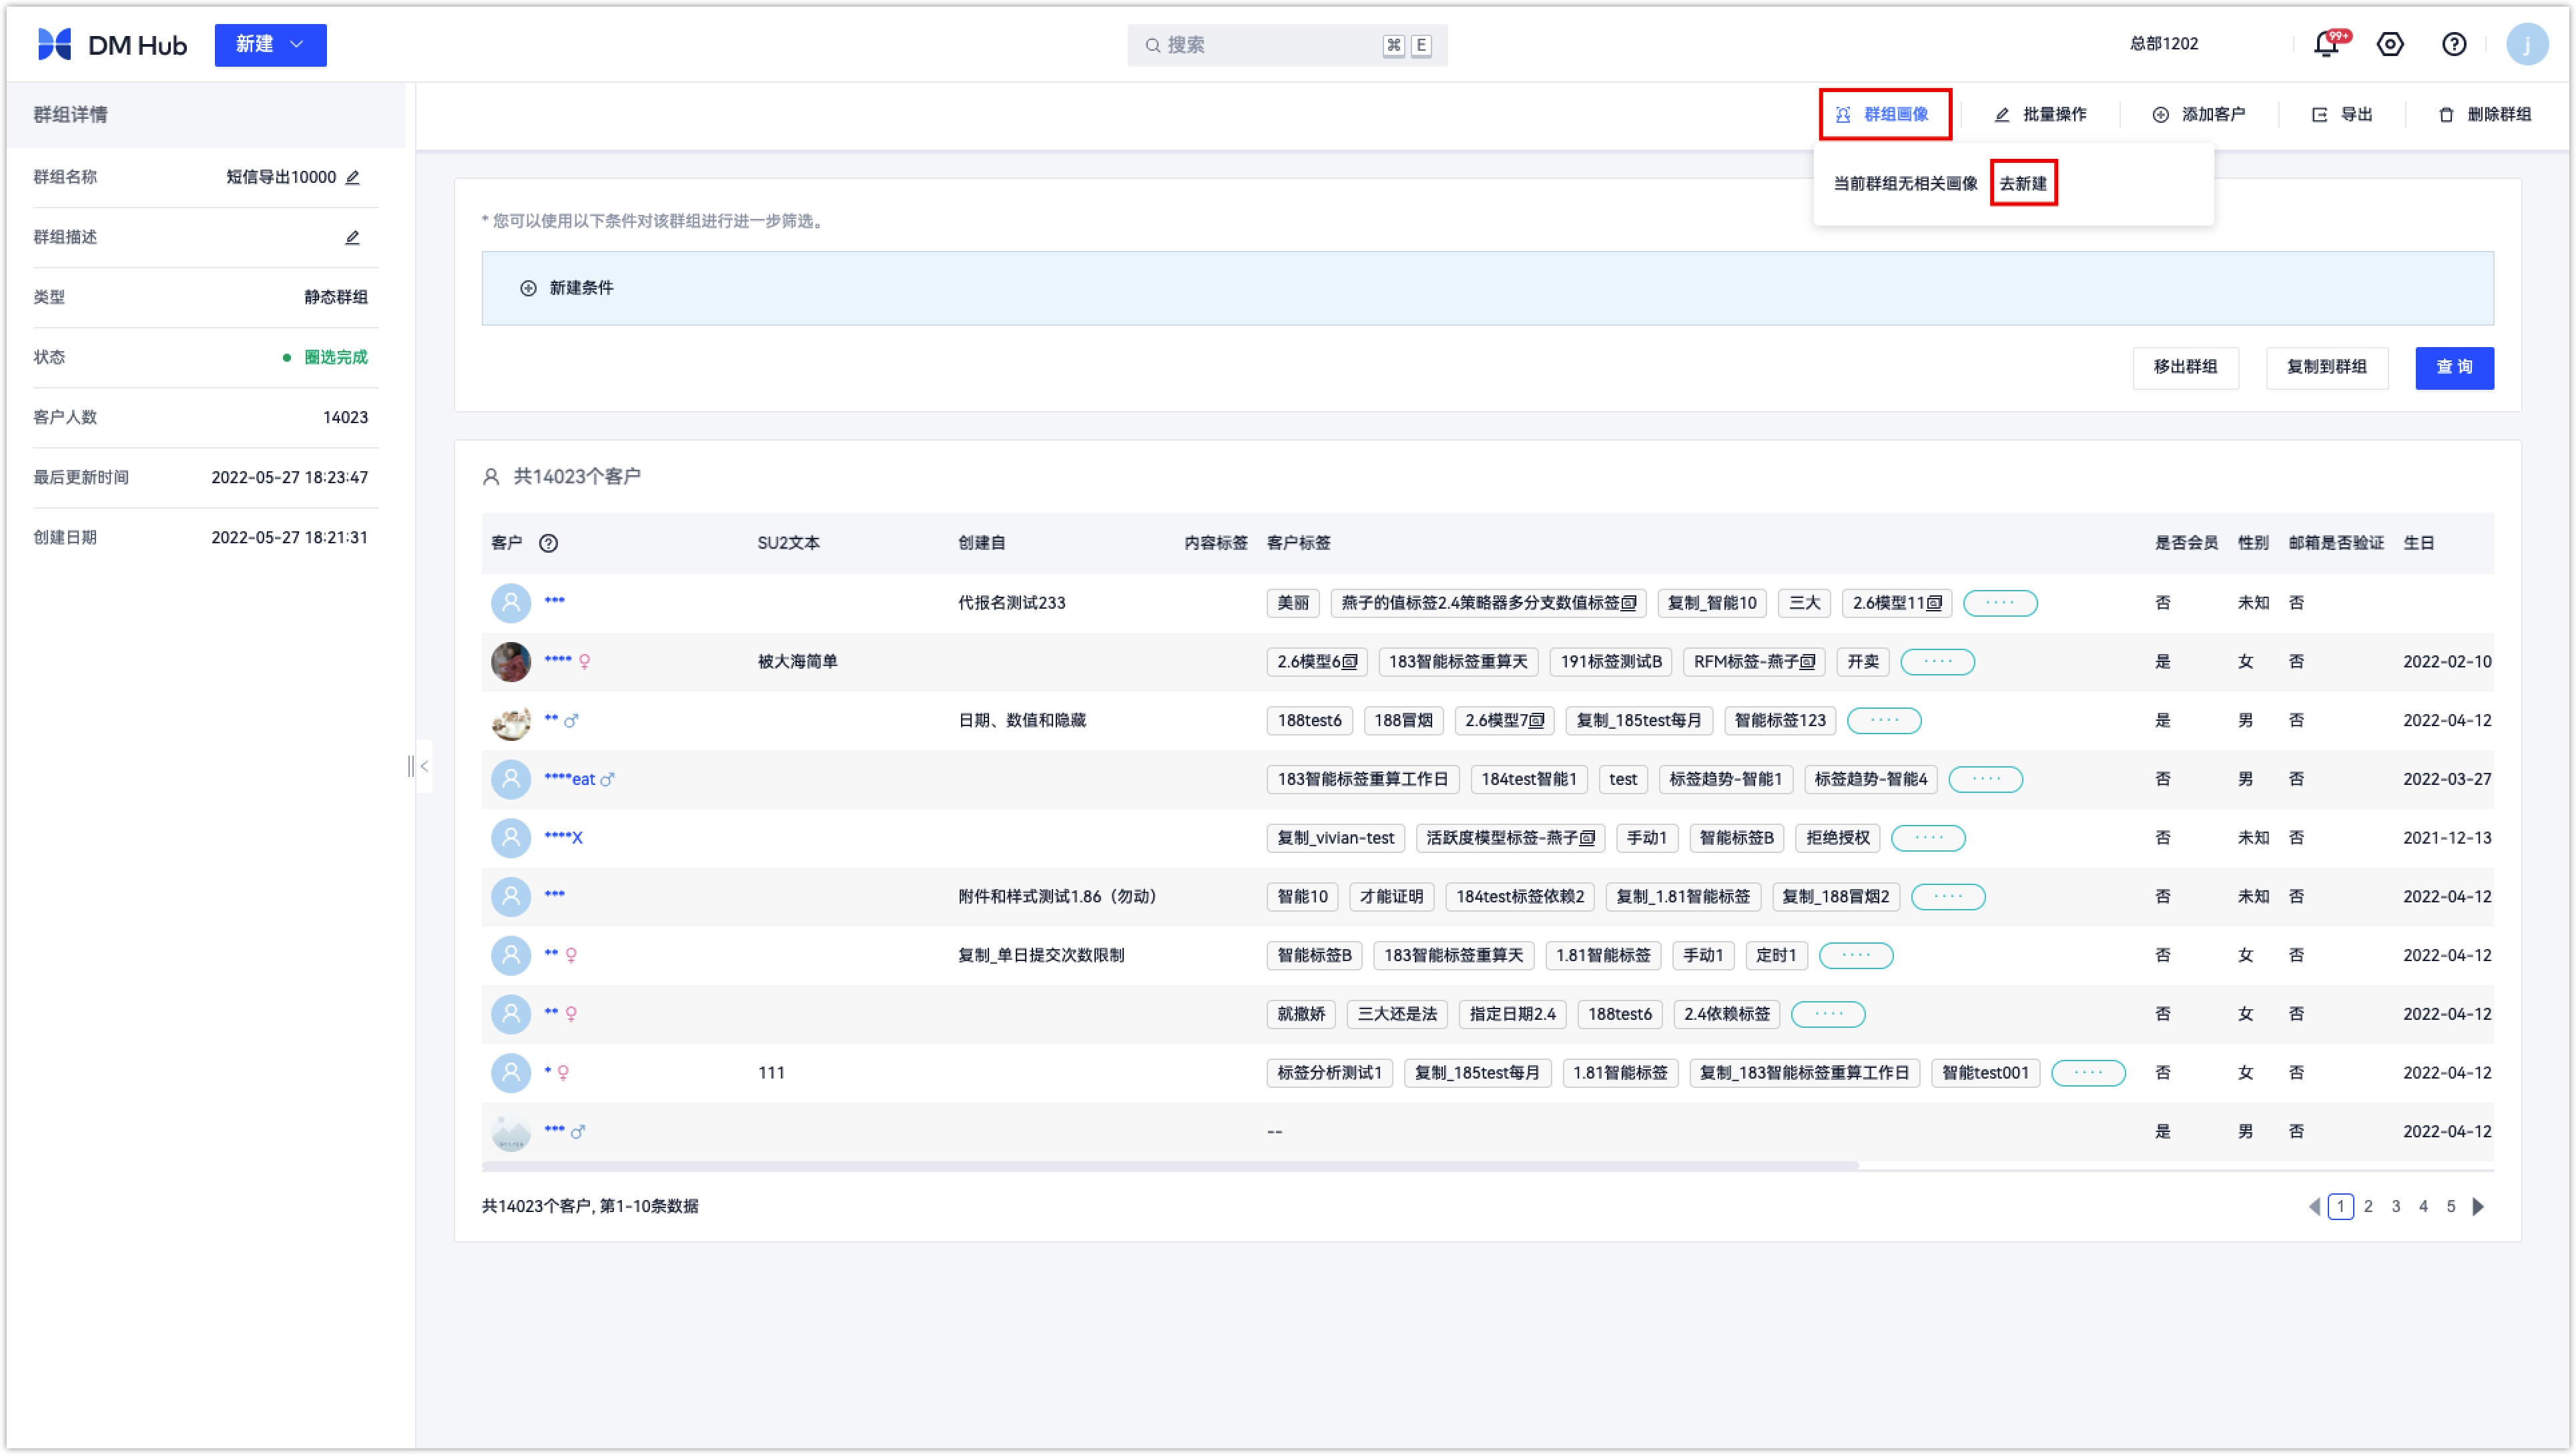This screenshot has height=1455, width=2576.
Task: Click 添加客户 in the toolbar
Action: pyautogui.click(x=2198, y=114)
